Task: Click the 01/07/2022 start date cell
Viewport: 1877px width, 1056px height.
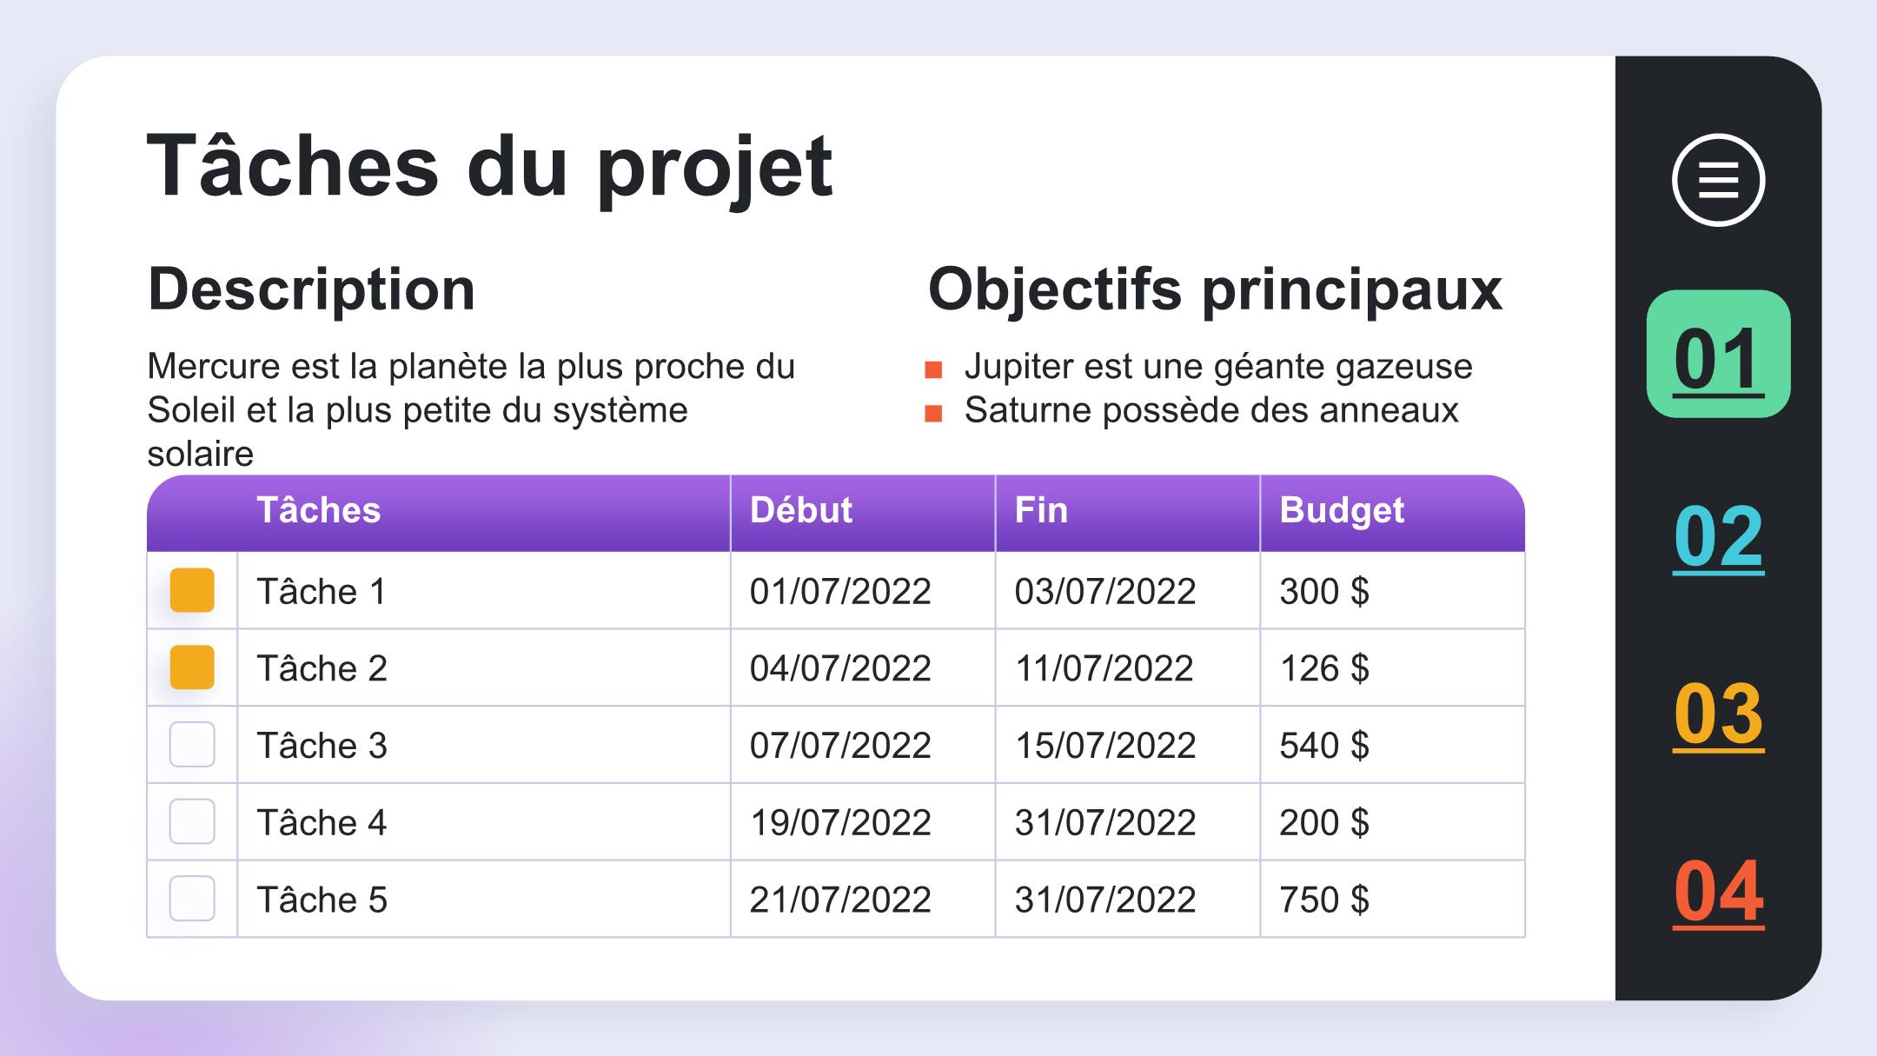Action: pos(839,592)
